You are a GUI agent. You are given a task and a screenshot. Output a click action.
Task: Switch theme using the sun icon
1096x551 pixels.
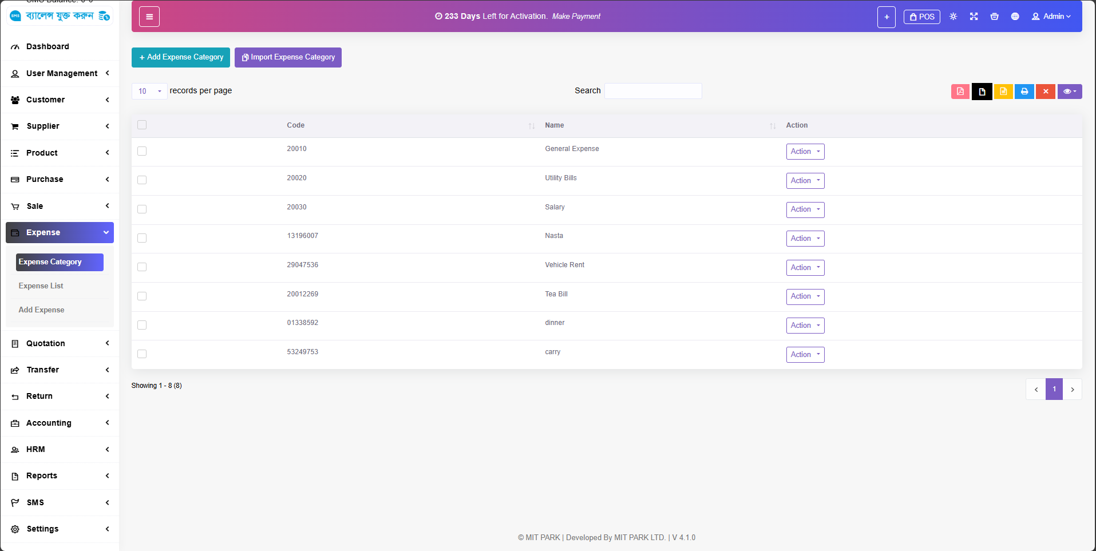click(953, 17)
